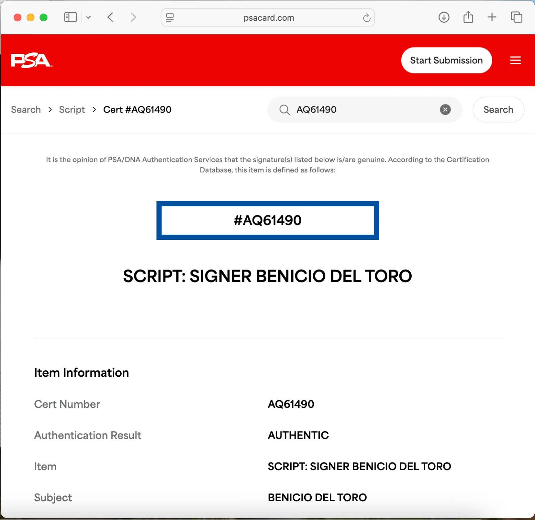The width and height of the screenshot is (535, 520).
Task: Click the Item value SCRIPT: SIGNER BENICIO DEL TORO
Action: (359, 466)
